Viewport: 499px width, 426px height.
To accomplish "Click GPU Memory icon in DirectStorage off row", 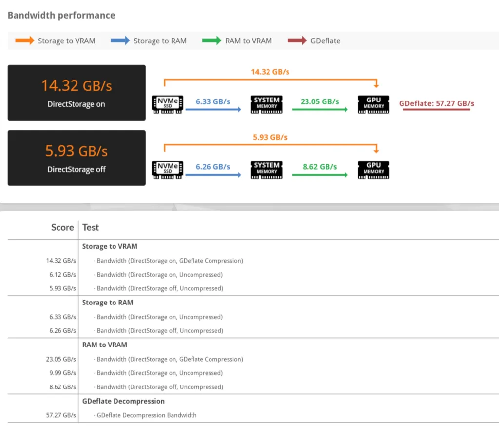I will coord(373,169).
